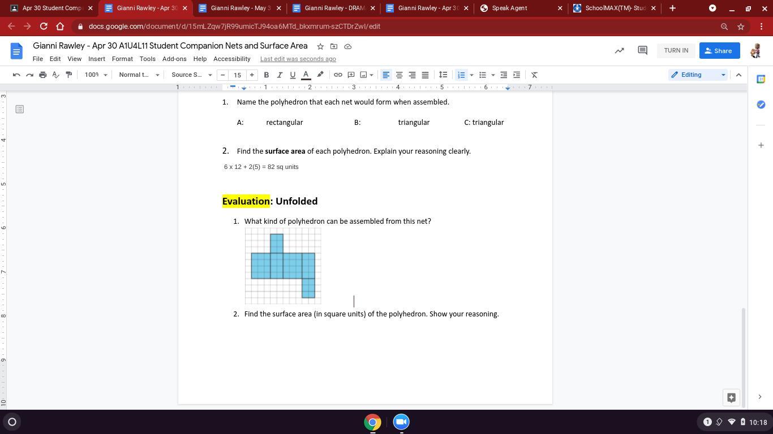Open the text color picker
773x434 pixels.
(x=306, y=75)
